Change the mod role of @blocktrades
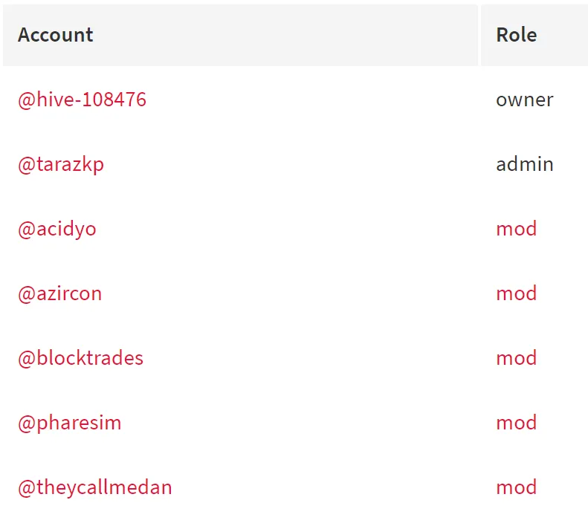Screen dimensions: 588x526 click(x=517, y=358)
